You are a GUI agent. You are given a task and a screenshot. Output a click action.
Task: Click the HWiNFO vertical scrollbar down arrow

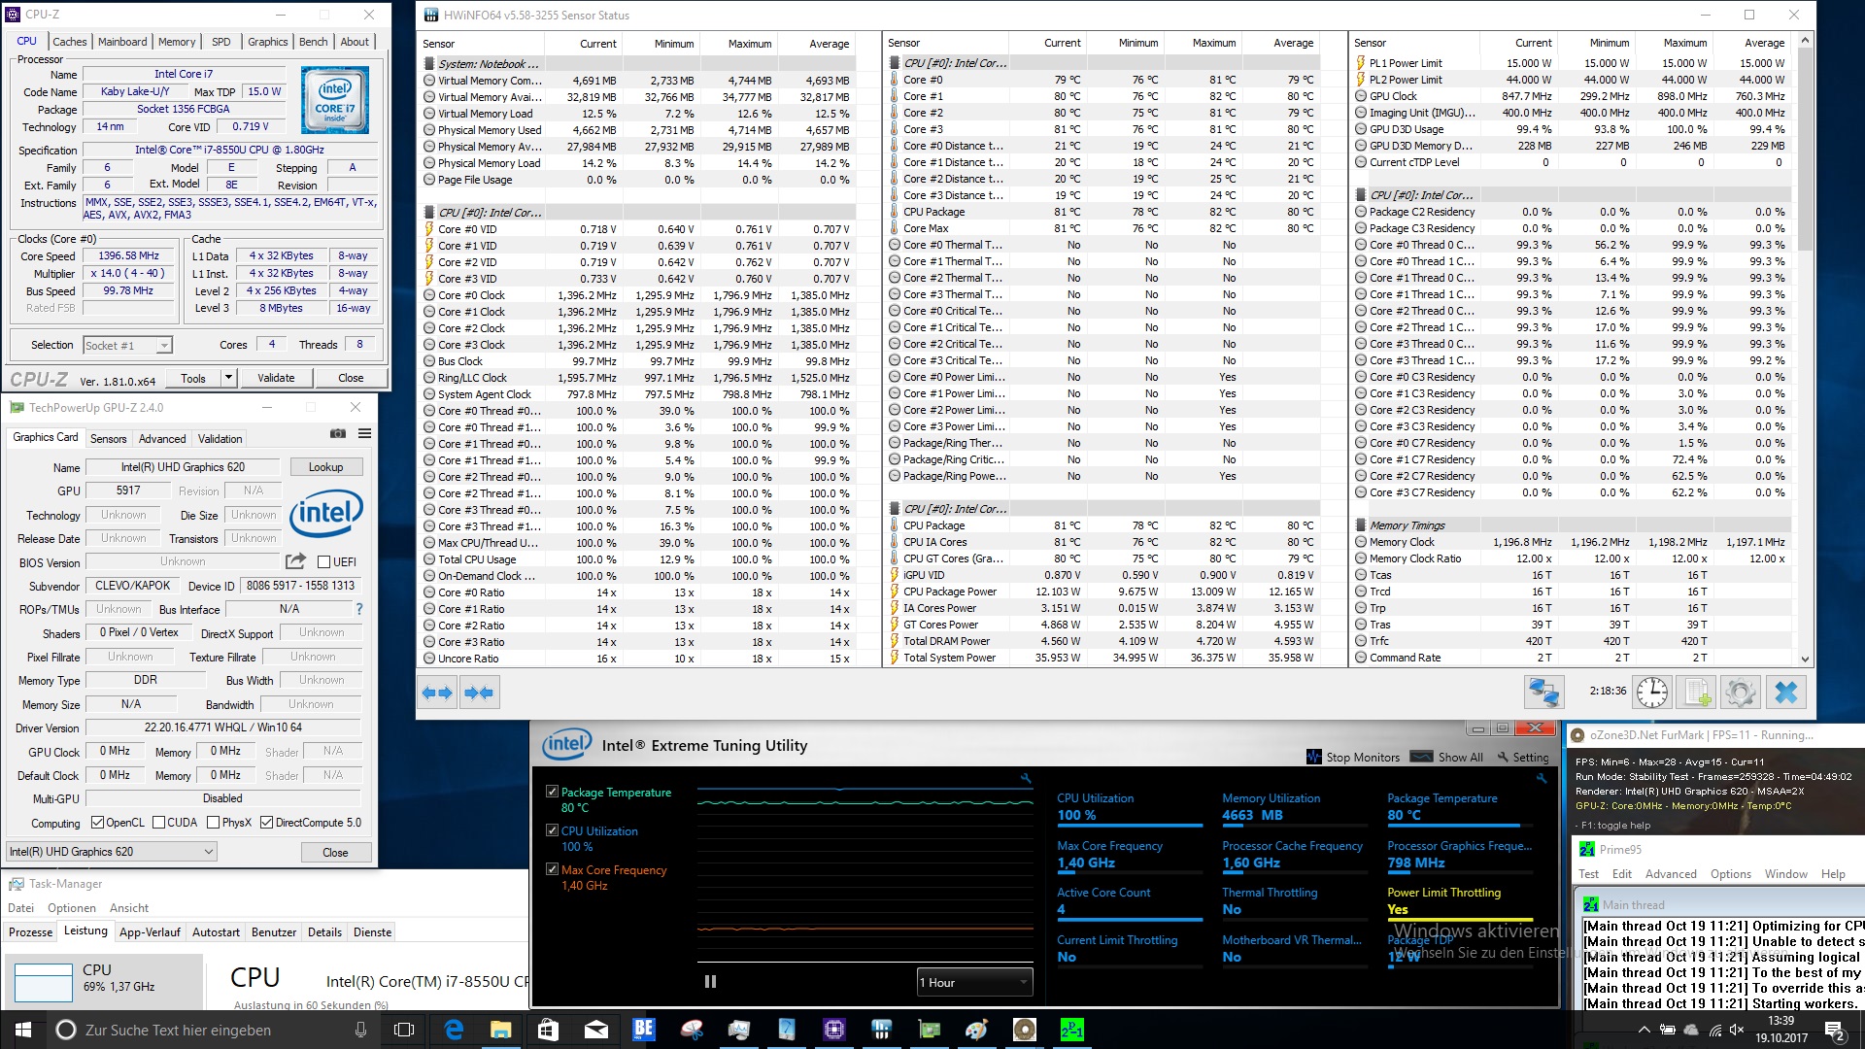coord(1805,659)
